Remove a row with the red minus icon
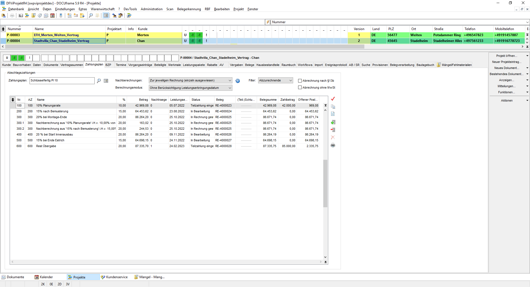Viewport: 530px width, 287px height. pyautogui.click(x=333, y=130)
